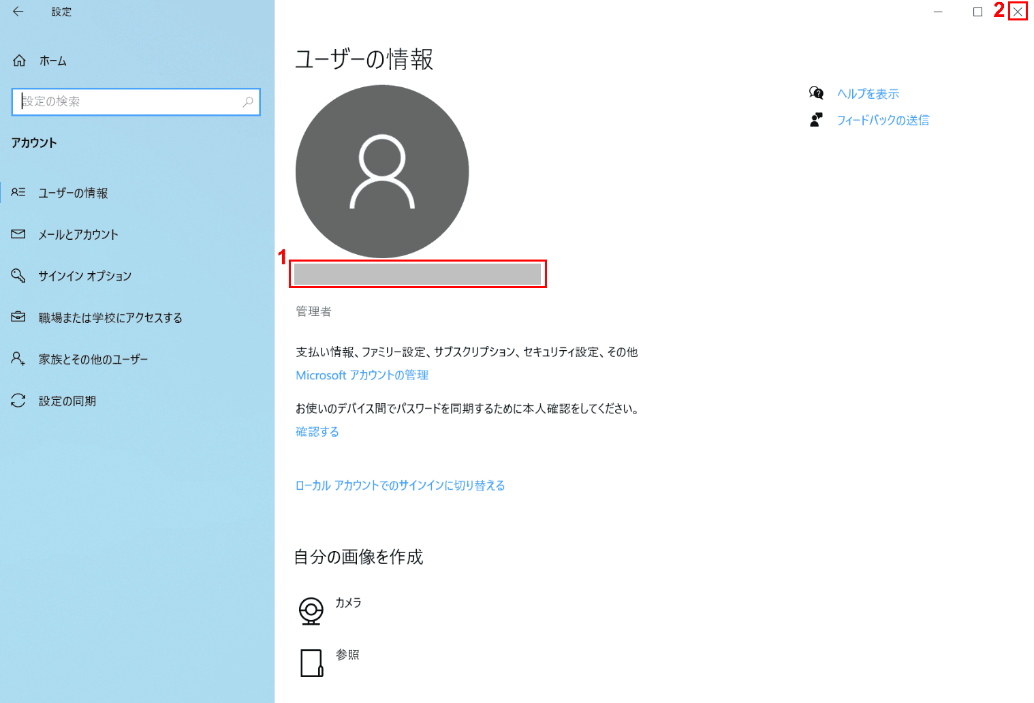
Task: Minimize the Settings window
Action: [938, 12]
